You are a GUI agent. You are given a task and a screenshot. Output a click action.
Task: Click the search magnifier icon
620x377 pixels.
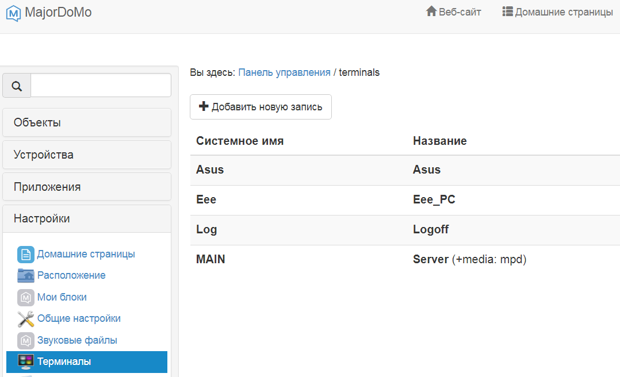pyautogui.click(x=17, y=86)
